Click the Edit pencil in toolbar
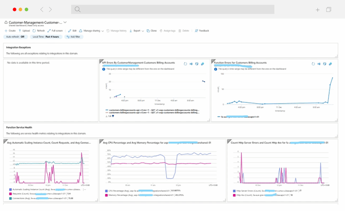The width and height of the screenshot is (345, 211). click(x=72, y=31)
